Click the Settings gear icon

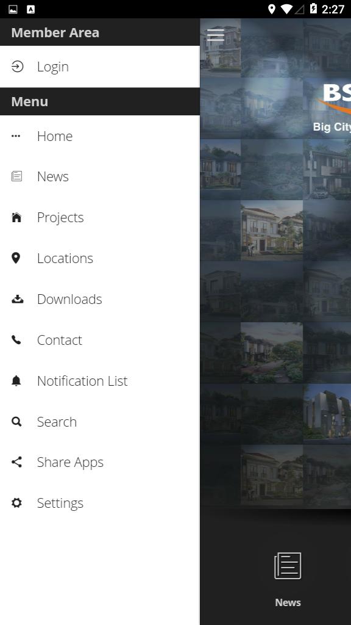16,503
